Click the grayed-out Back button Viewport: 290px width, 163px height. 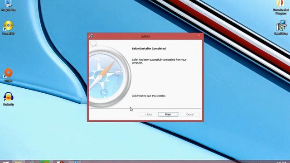point(148,115)
